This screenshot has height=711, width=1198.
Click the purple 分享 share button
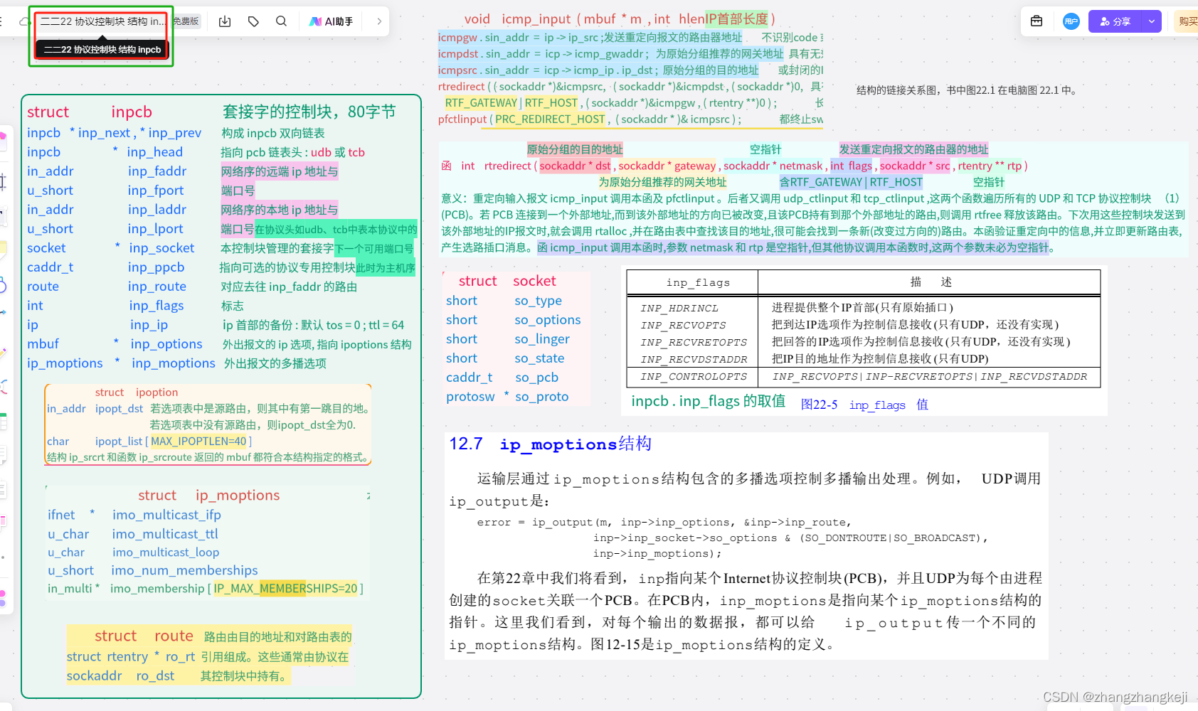(1115, 21)
